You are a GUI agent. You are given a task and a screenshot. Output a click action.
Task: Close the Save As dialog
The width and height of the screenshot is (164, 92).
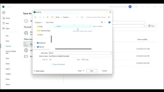[110, 12]
